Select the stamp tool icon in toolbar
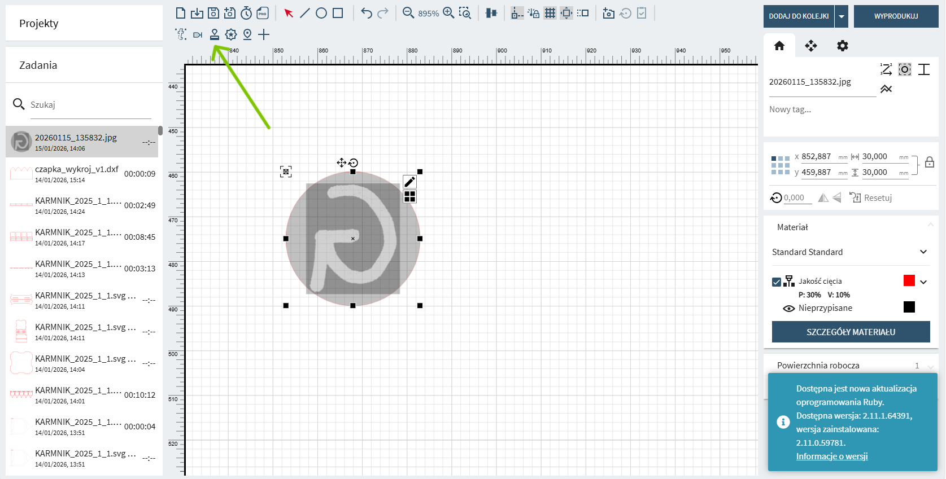The height and width of the screenshot is (479, 946). [215, 34]
